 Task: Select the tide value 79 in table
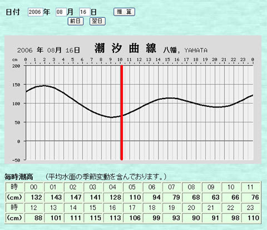tap(172, 197)
